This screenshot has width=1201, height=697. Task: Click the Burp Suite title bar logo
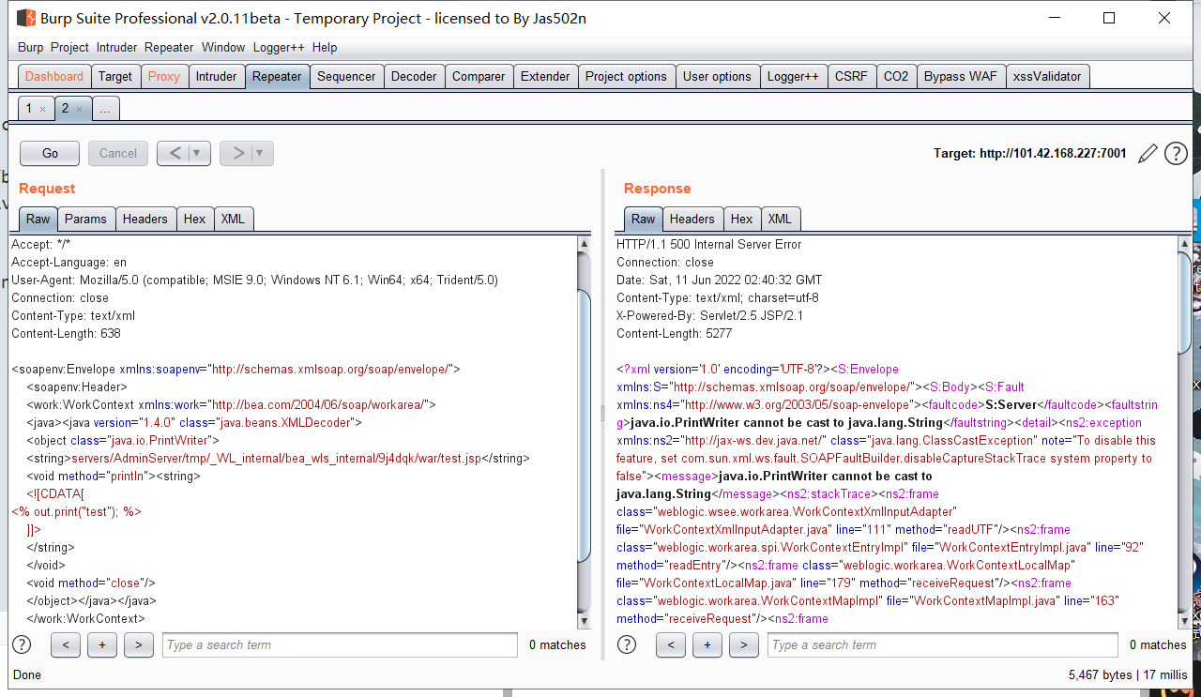click(27, 18)
